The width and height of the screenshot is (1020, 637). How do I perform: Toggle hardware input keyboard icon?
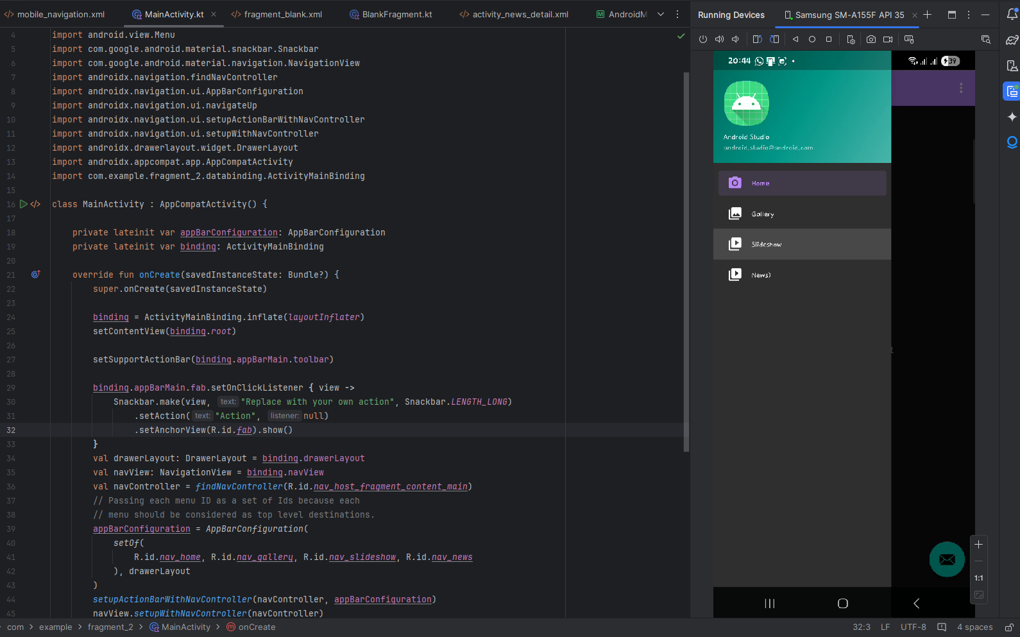click(909, 39)
